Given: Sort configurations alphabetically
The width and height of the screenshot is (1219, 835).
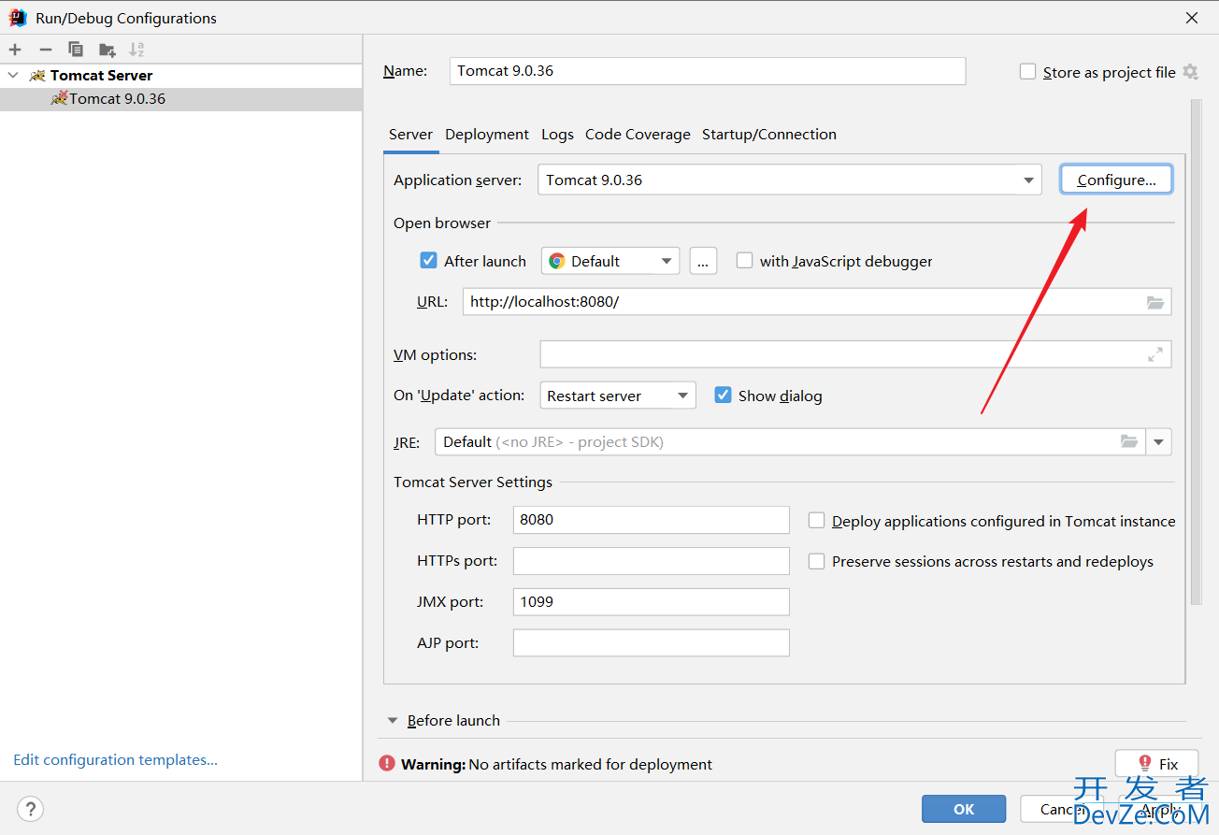Looking at the screenshot, I should [136, 50].
